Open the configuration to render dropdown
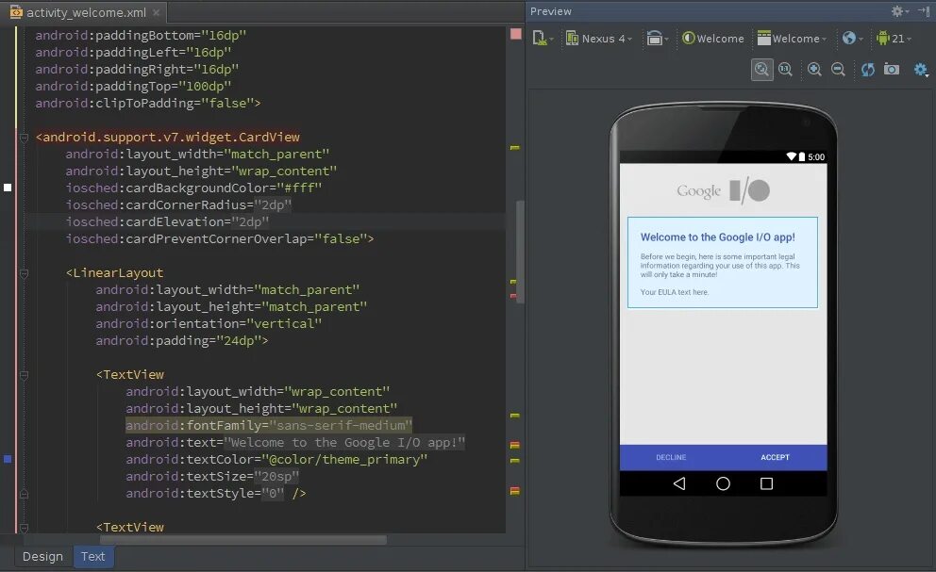 (x=542, y=39)
